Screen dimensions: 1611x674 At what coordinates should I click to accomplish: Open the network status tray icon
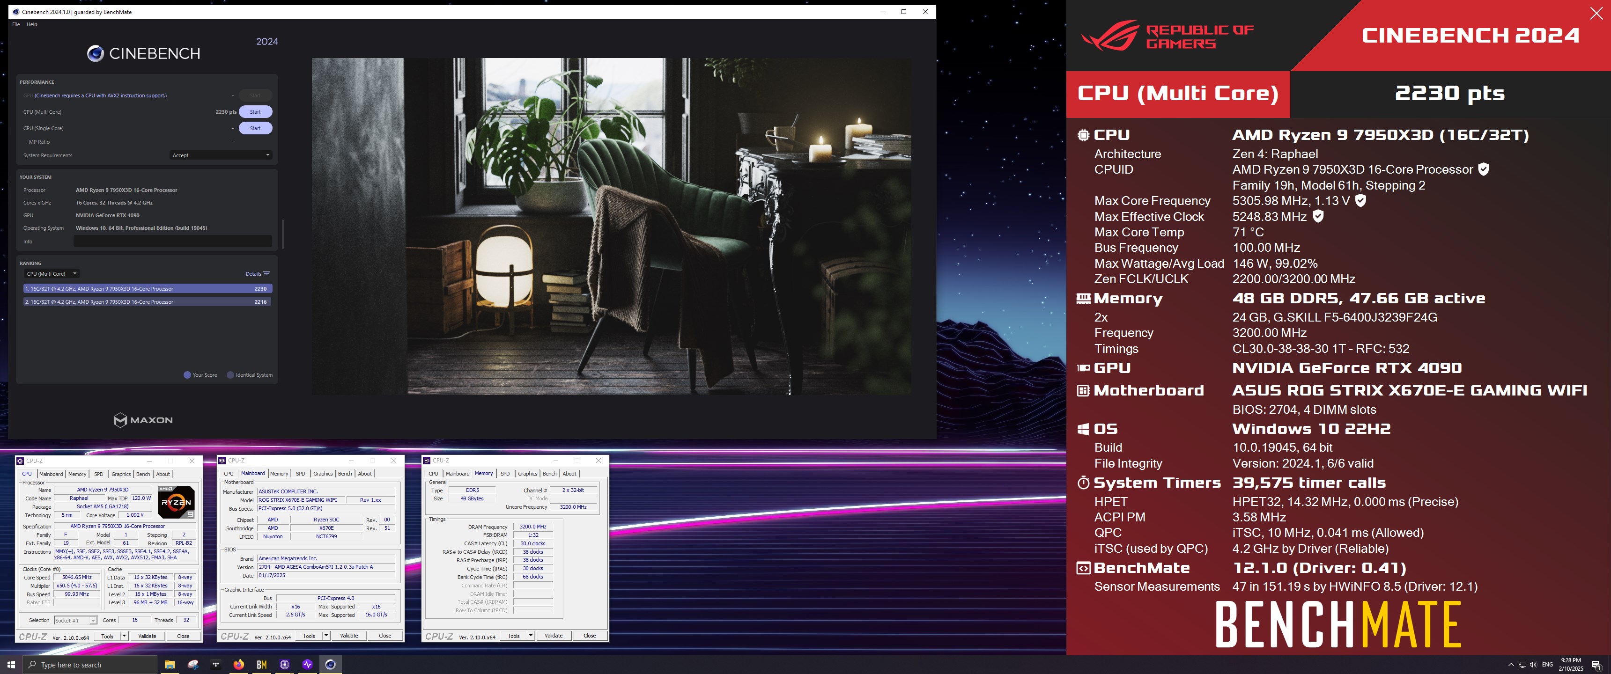point(1522,665)
